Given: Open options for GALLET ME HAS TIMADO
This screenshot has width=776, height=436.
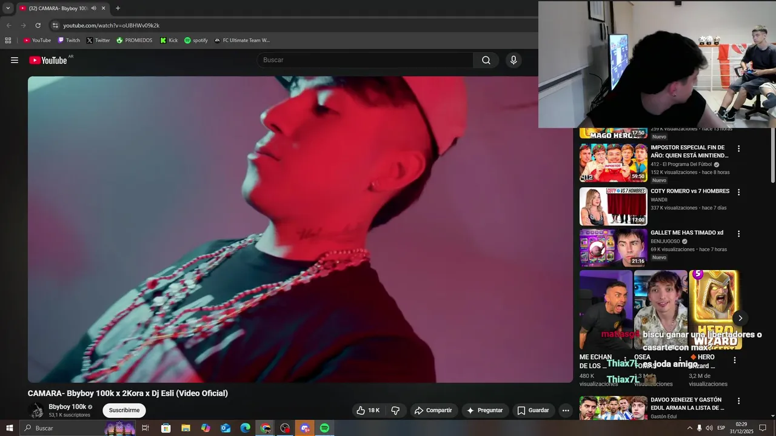Looking at the screenshot, I should [738, 234].
